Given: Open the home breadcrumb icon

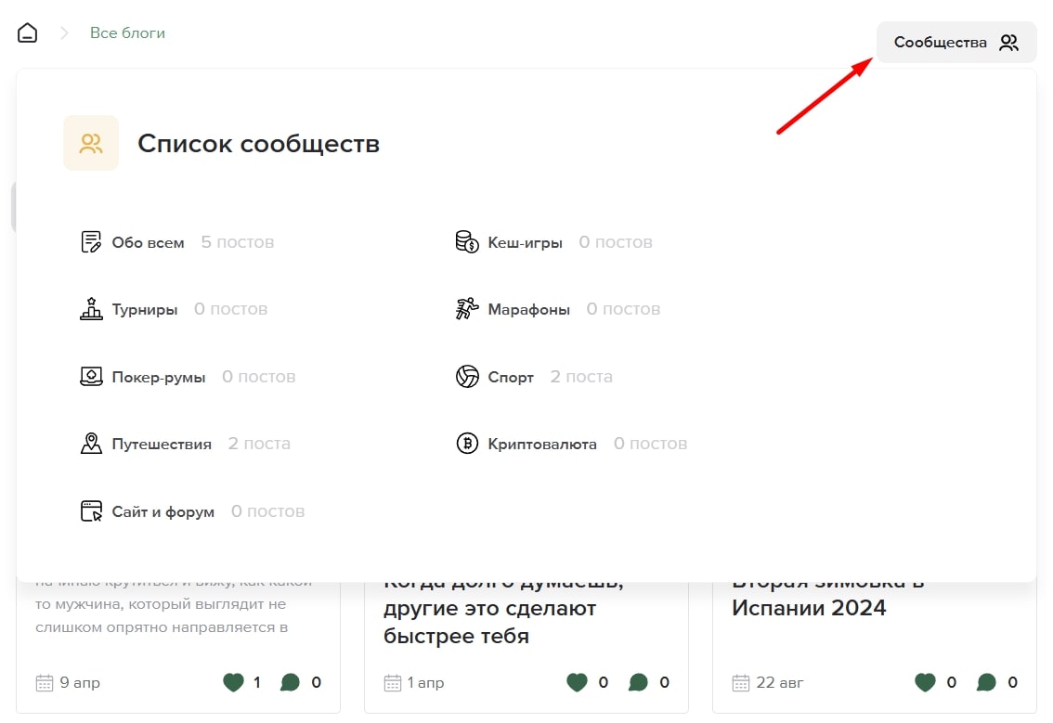Looking at the screenshot, I should tap(27, 31).
